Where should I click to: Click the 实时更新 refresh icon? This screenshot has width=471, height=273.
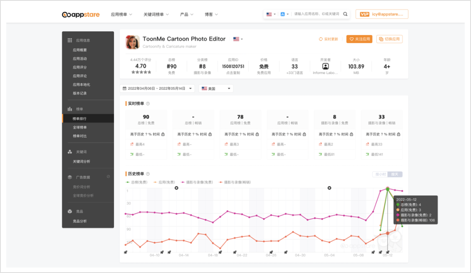321,39
